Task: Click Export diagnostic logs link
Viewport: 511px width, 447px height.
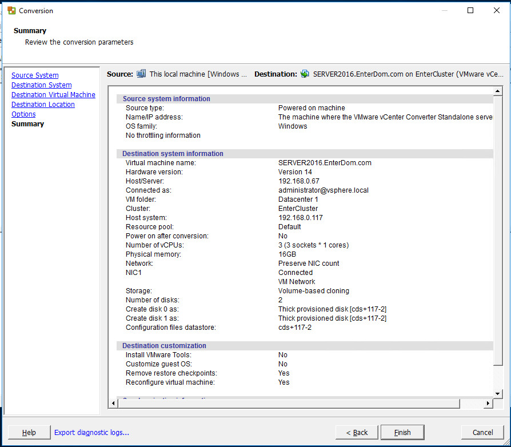Action: [91, 432]
